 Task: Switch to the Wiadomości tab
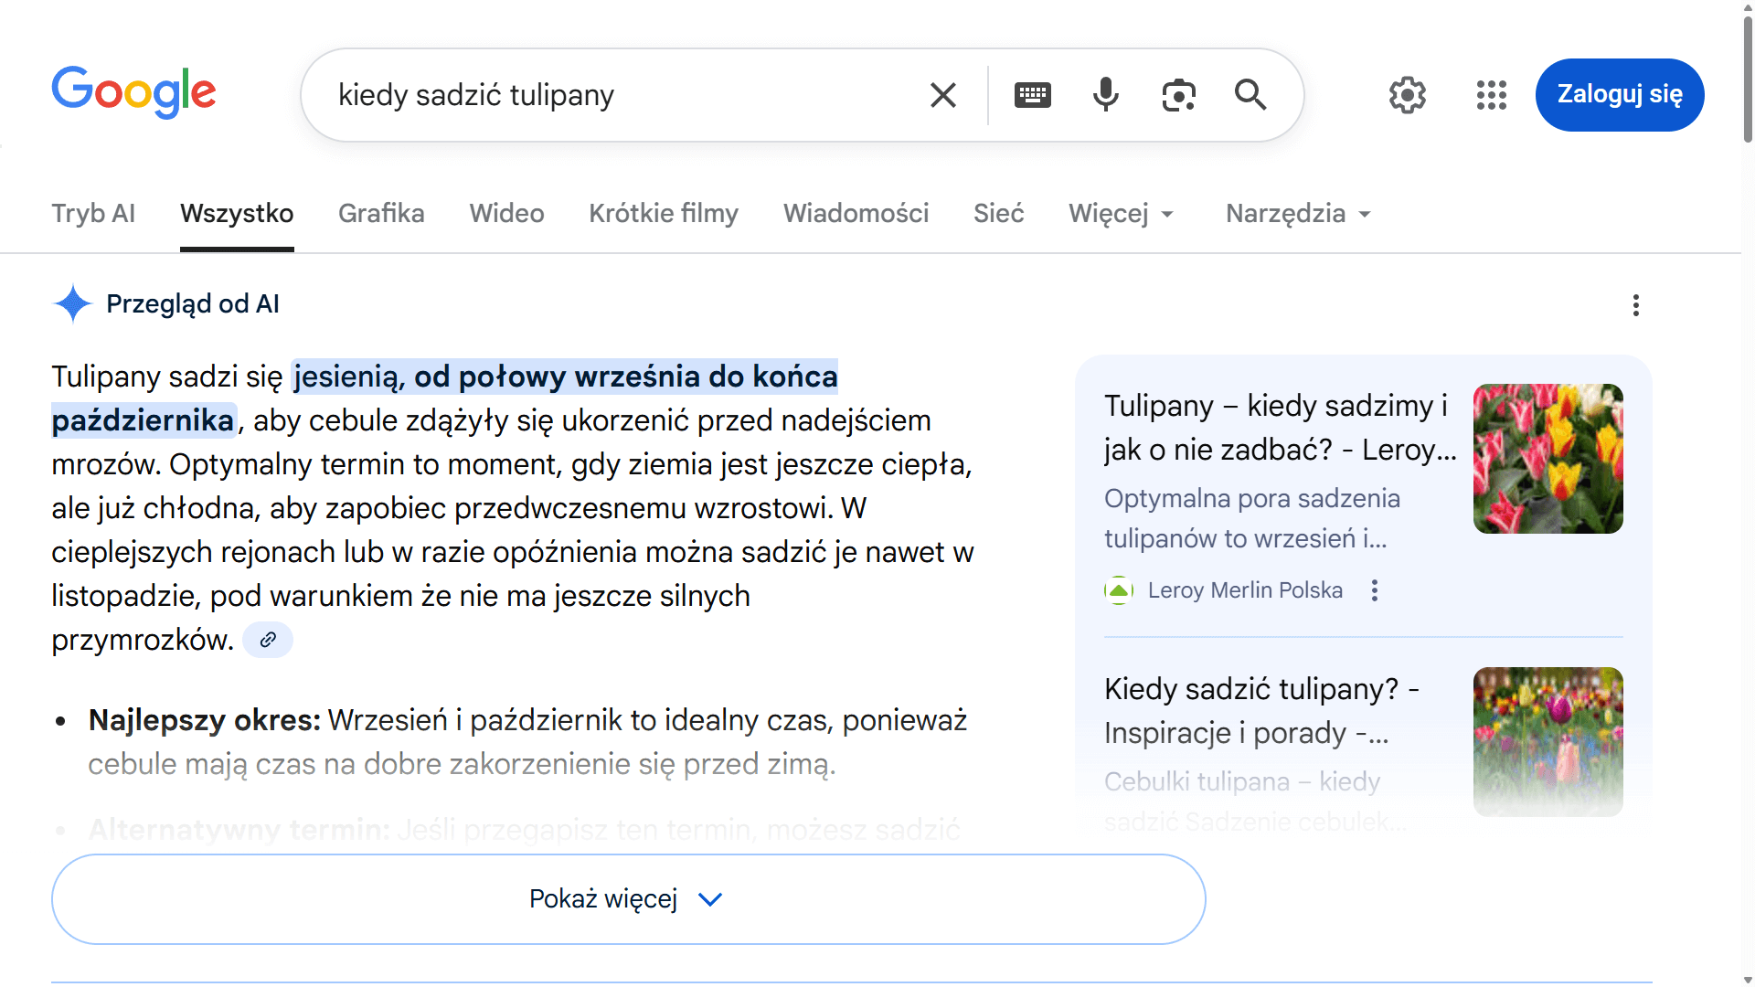[x=856, y=214]
